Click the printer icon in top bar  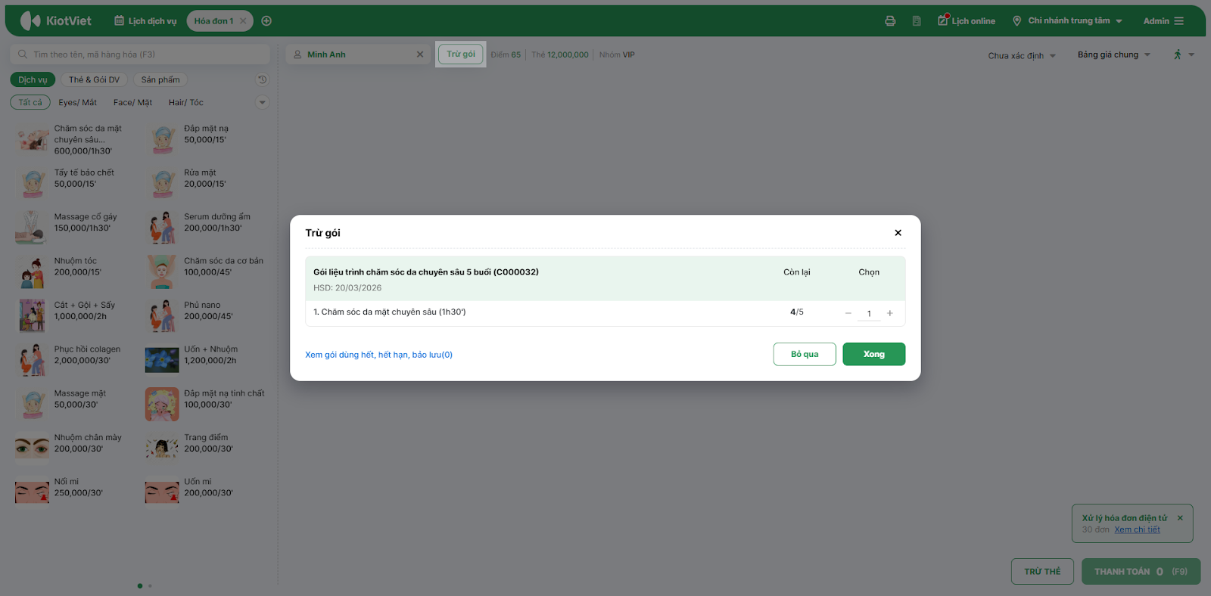(890, 21)
